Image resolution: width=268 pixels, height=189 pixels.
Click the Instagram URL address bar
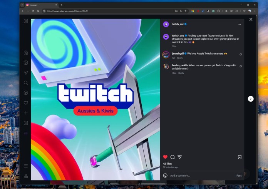coord(109,11)
